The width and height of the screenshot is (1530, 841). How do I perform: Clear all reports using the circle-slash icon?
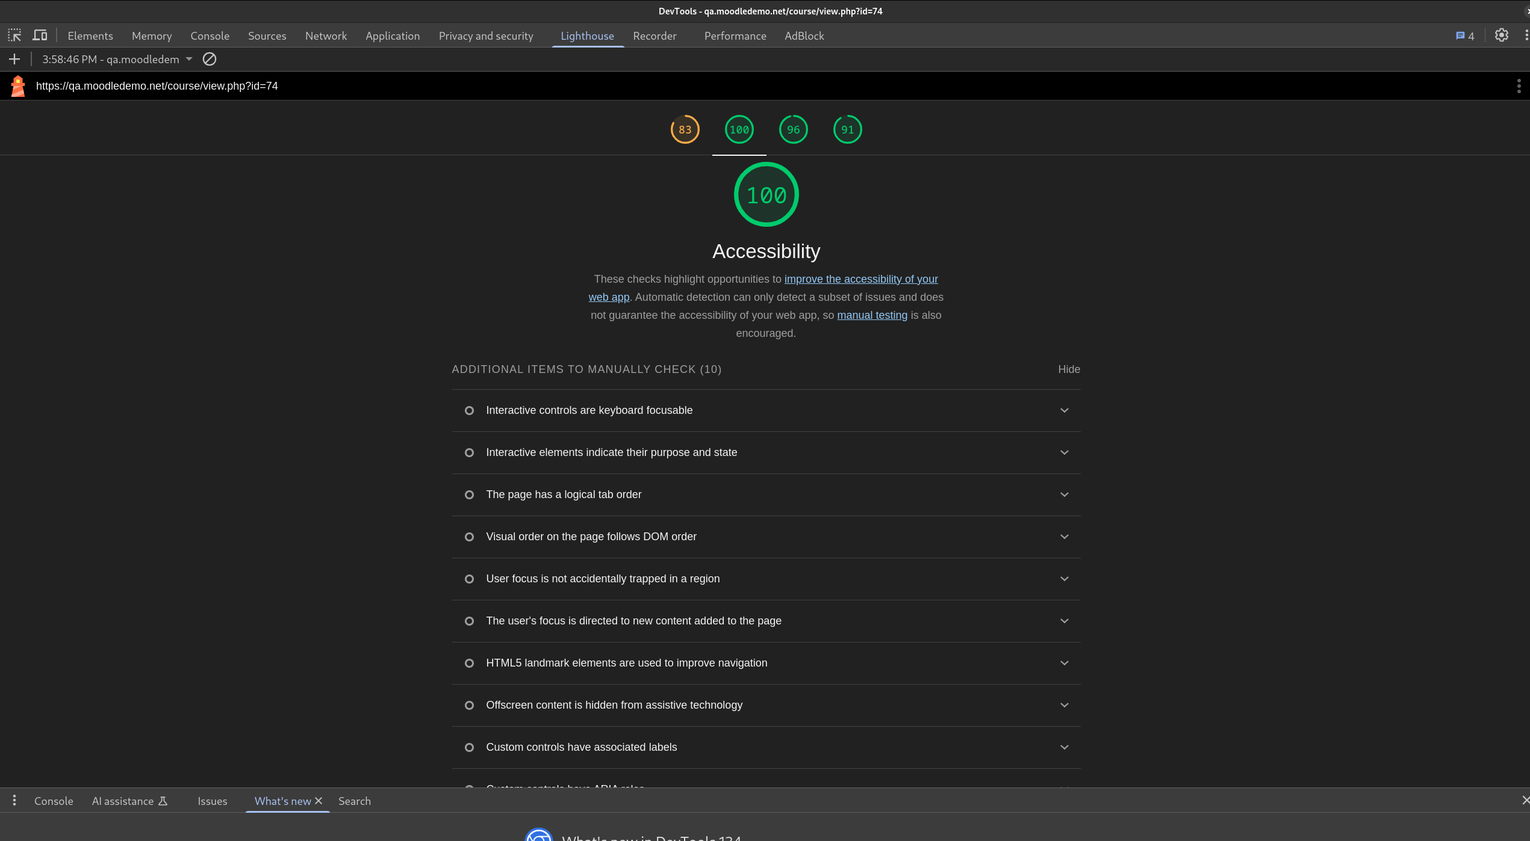(210, 59)
